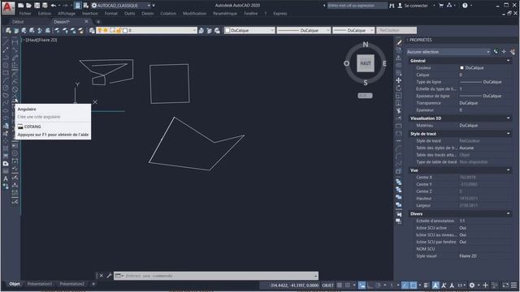Click the search field 'Entrez mot-clé ou expression'
The image size is (520, 292).
click(x=357, y=6)
